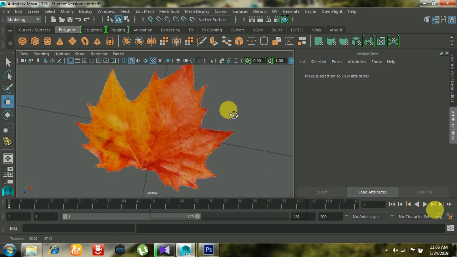Toggle the auto keyframe button
The height and width of the screenshot is (257, 457).
coord(439,217)
